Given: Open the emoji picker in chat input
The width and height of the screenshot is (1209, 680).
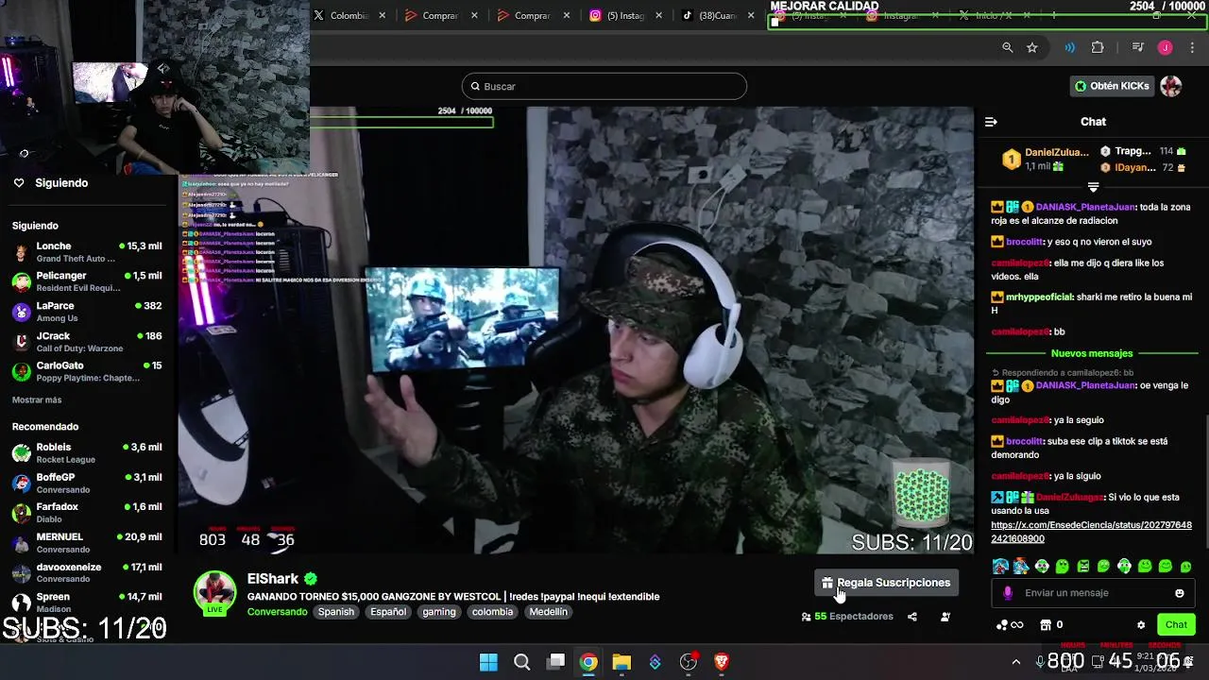Looking at the screenshot, I should click(1179, 593).
